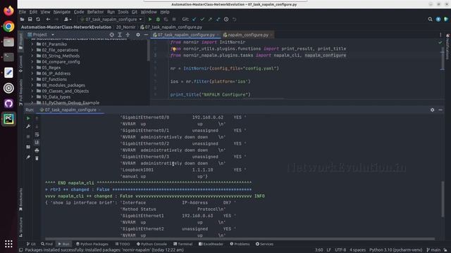The height and width of the screenshot is (253, 451).
Task: Open GitHub Desktop from the Ubuntu dock
Action: [8, 103]
